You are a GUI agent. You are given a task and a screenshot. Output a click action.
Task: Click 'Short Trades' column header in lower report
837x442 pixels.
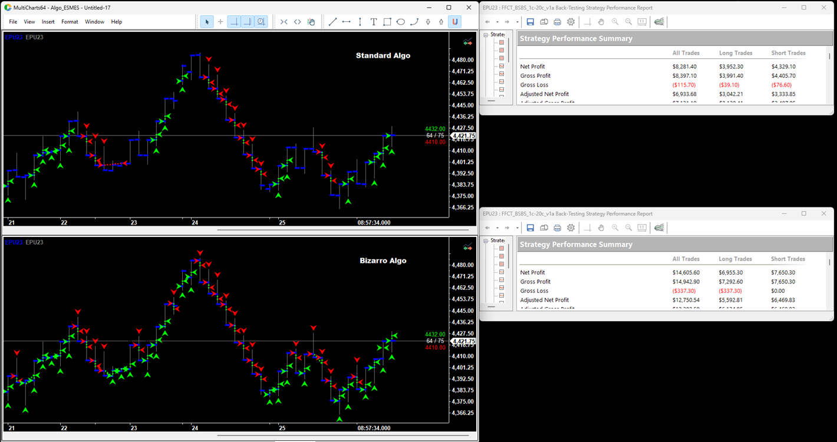coord(788,259)
